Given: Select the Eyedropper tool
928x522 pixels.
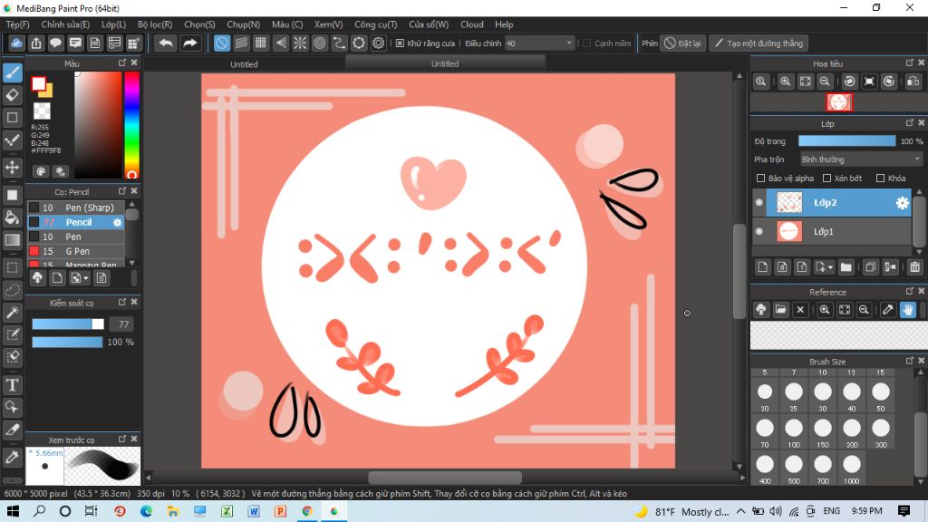Looking at the screenshot, I should tap(13, 457).
